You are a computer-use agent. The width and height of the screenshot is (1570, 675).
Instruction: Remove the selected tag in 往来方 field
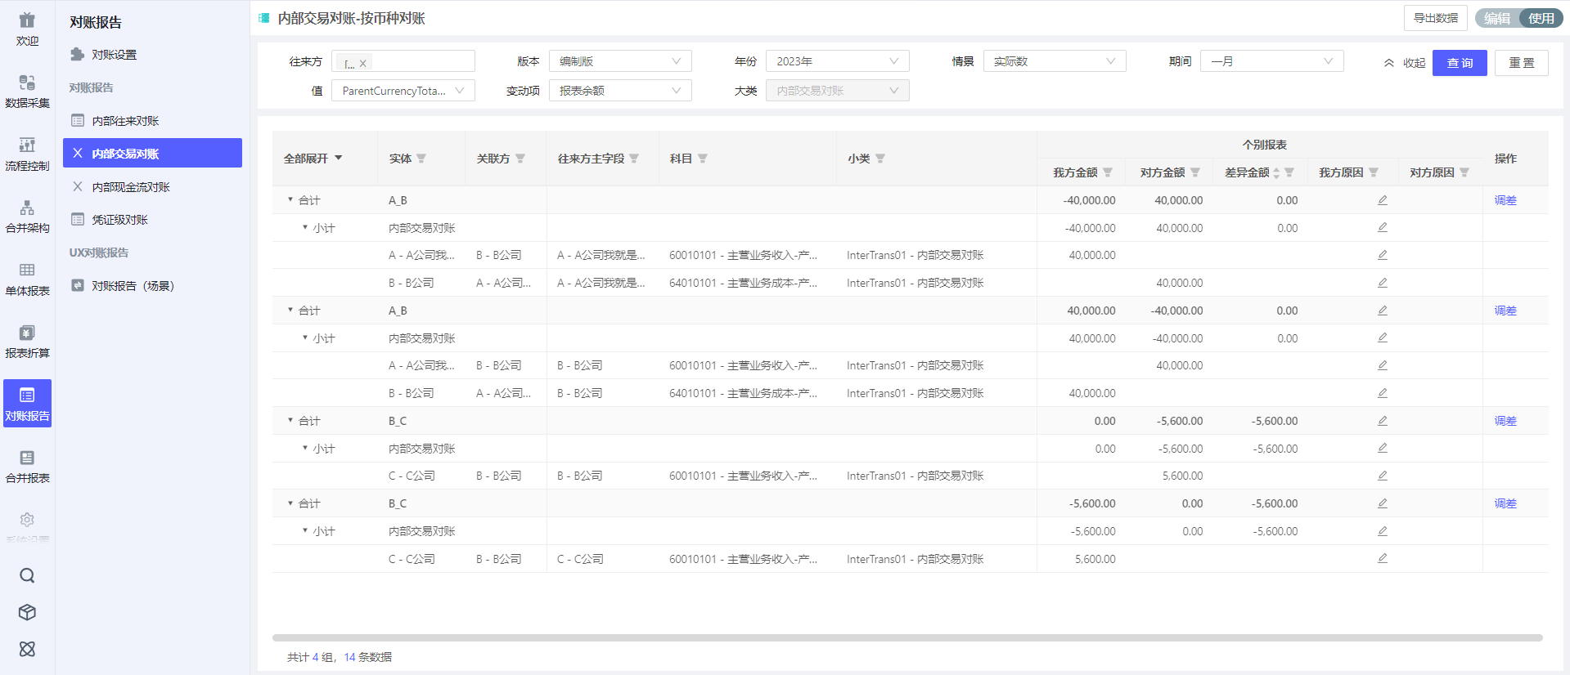click(363, 63)
